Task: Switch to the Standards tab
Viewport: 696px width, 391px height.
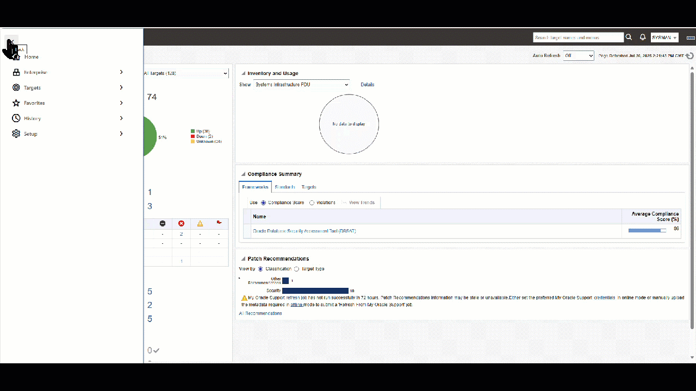Action: [x=285, y=187]
